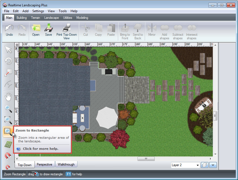Click Add shapes icon

point(165,28)
